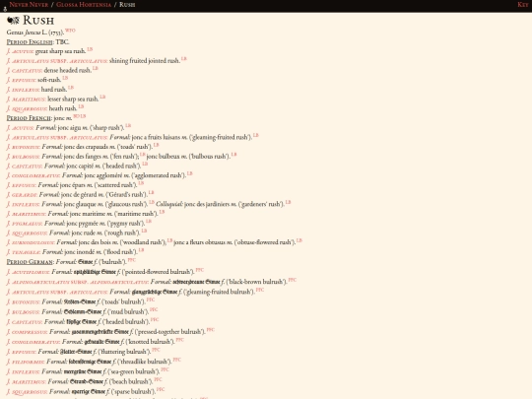Open J. squarrosus beside 'sparse bulrush'
This screenshot has height=399, width=532.
click(28, 391)
